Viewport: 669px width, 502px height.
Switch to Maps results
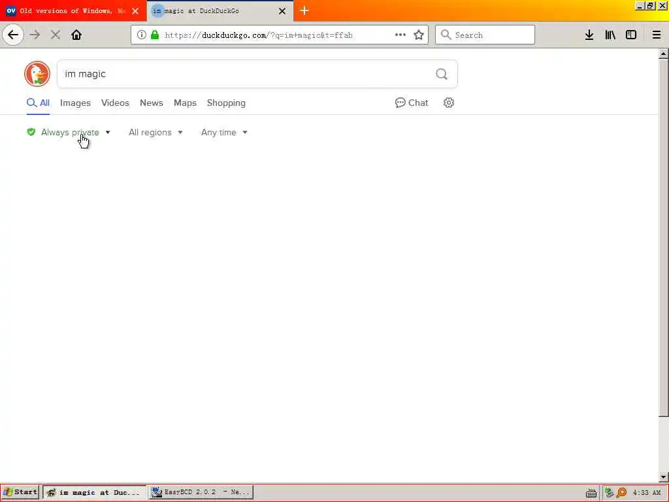[185, 103]
